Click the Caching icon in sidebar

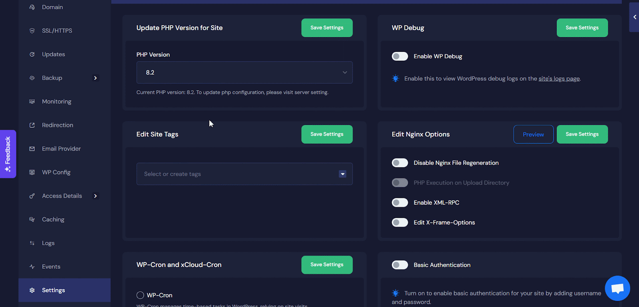32,220
